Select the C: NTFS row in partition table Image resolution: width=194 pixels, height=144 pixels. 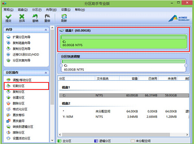click(x=124, y=95)
